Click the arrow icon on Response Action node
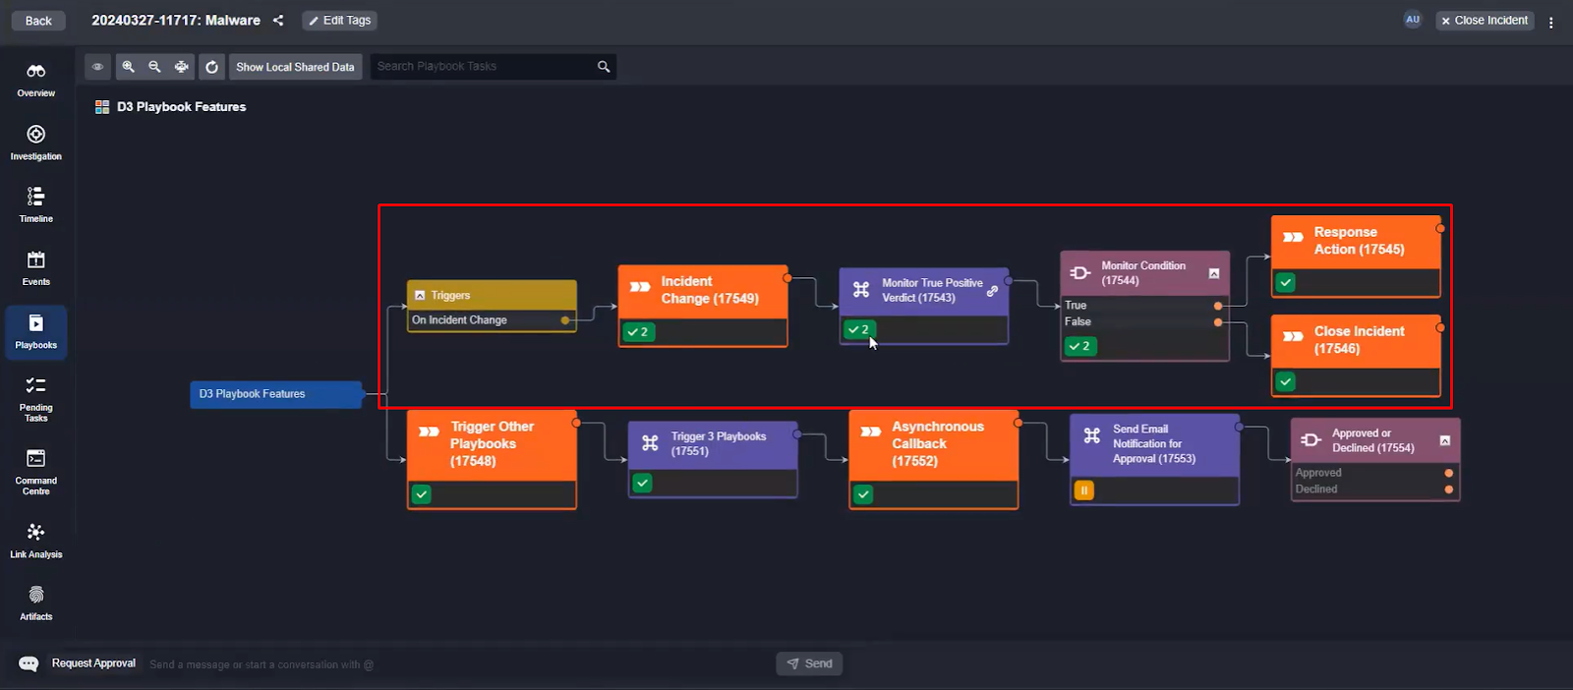This screenshot has width=1573, height=690. (1293, 237)
